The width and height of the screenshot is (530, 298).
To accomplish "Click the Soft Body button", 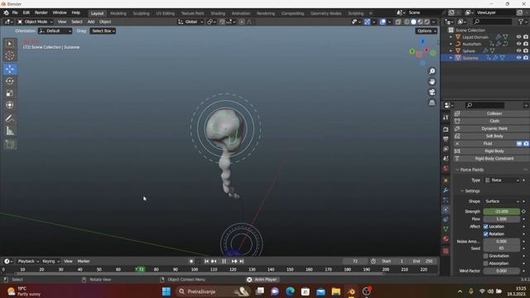I will point(492,136).
